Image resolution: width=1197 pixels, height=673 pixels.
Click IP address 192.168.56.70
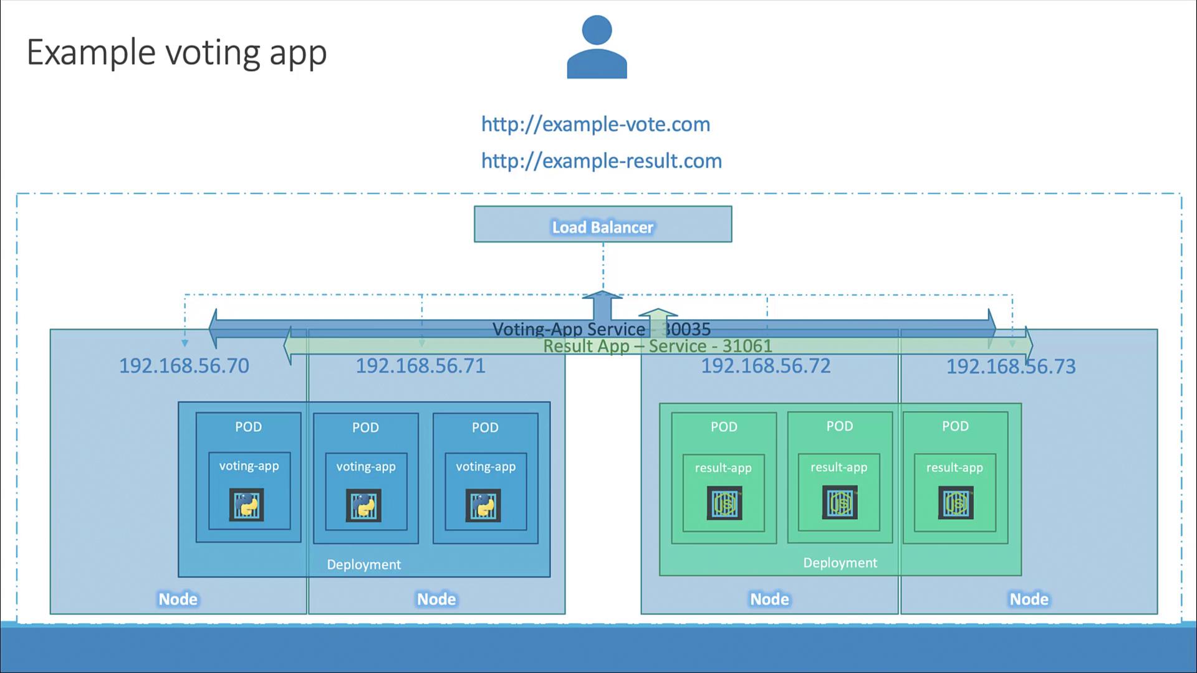184,366
